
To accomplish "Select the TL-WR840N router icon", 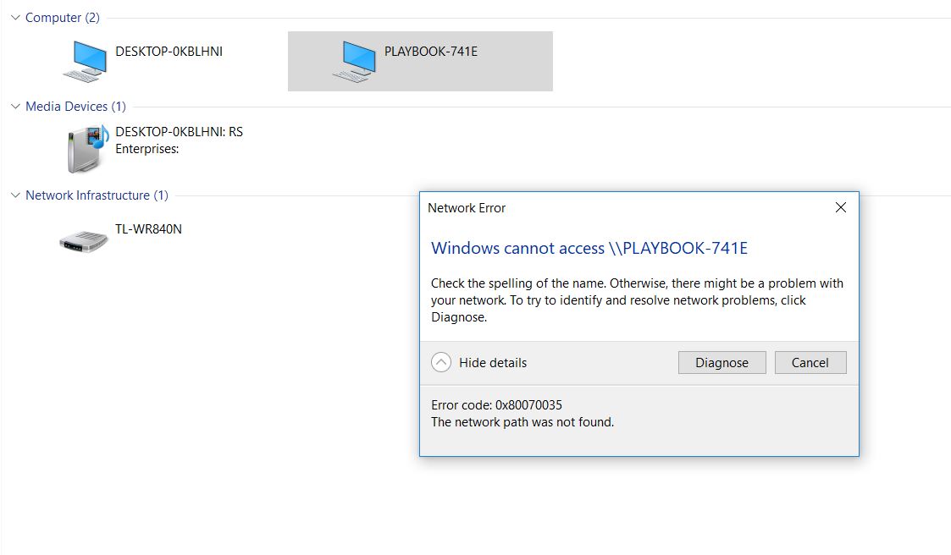I will coord(84,241).
